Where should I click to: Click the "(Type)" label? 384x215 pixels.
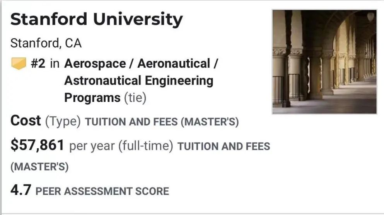pos(63,121)
